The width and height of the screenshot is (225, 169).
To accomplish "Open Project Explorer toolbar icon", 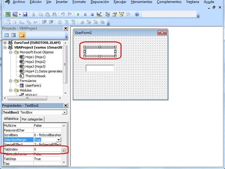I will point(108,14).
